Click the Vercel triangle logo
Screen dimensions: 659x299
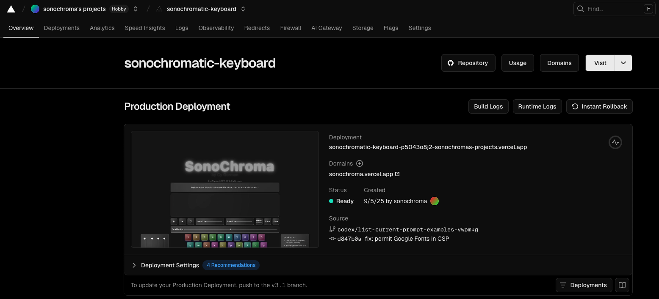coord(11,8)
